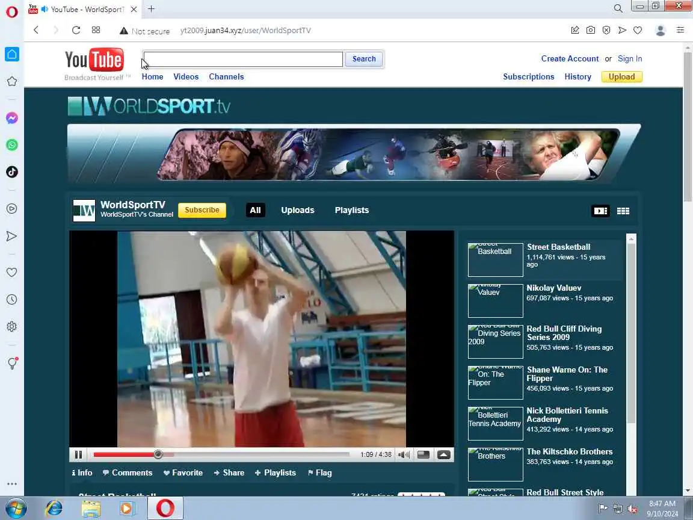Mute the video player volume

(404, 454)
